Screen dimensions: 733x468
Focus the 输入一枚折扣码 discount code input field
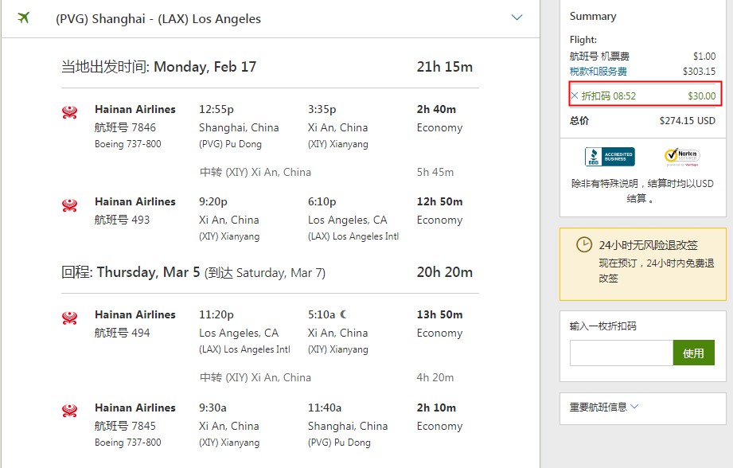coord(622,353)
